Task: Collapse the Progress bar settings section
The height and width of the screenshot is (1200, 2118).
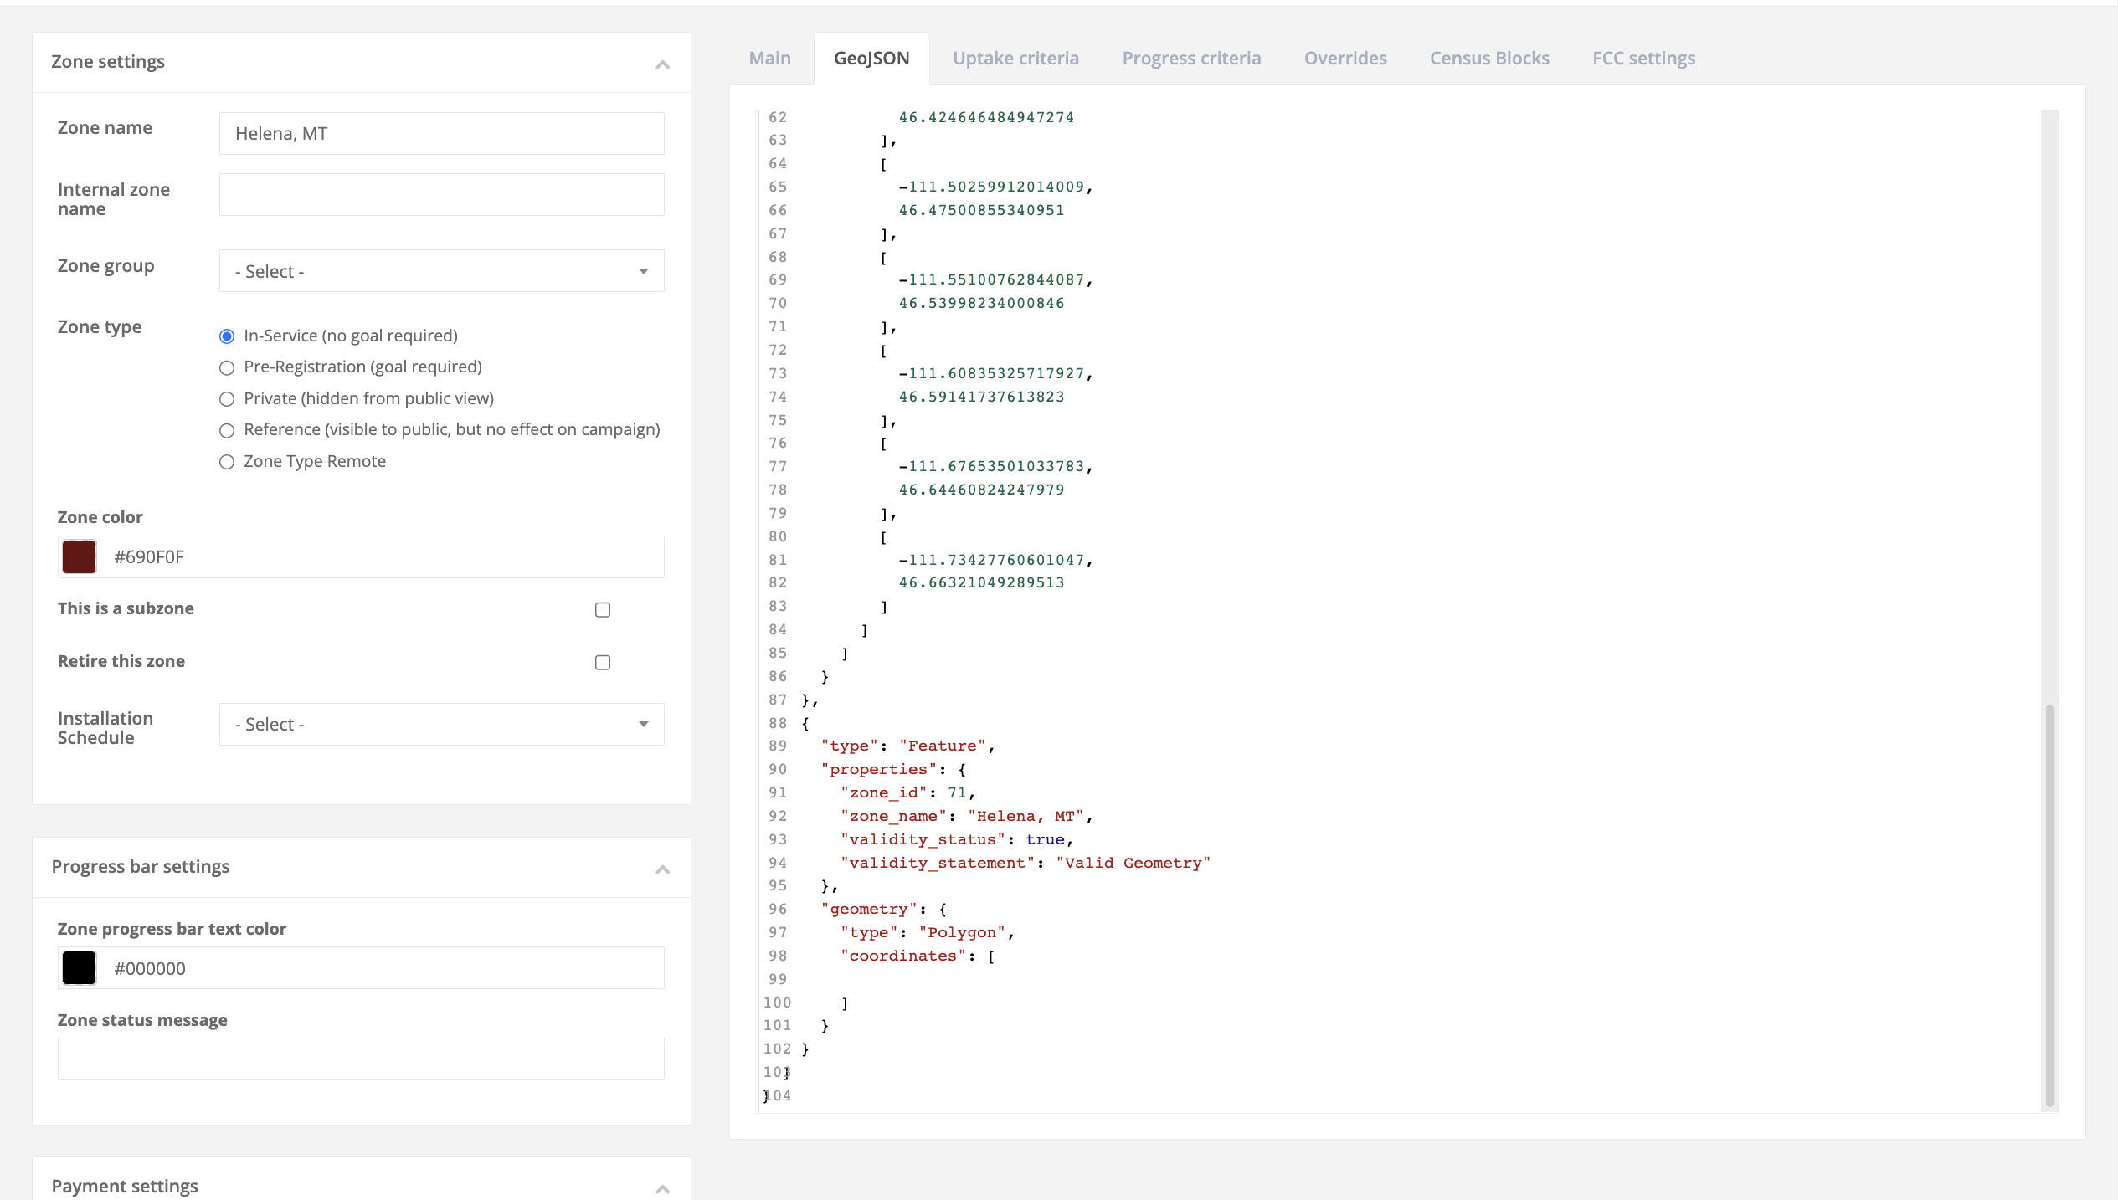Action: click(662, 869)
